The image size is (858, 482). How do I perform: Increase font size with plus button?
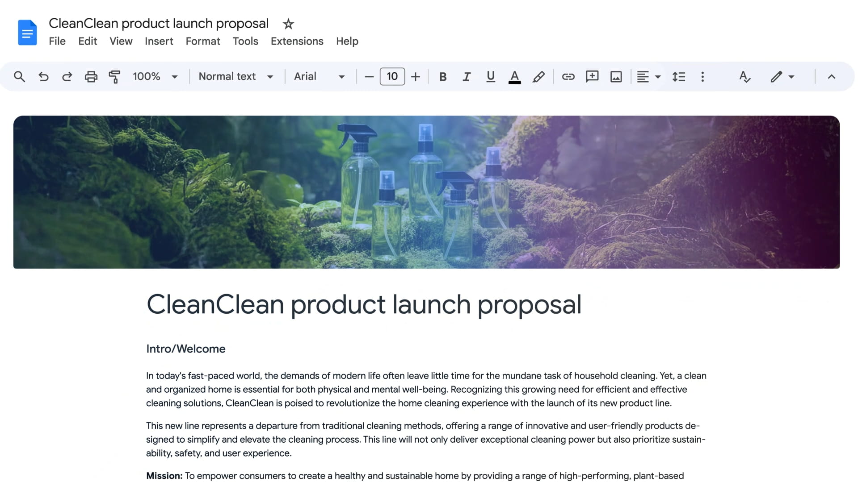pyautogui.click(x=415, y=77)
